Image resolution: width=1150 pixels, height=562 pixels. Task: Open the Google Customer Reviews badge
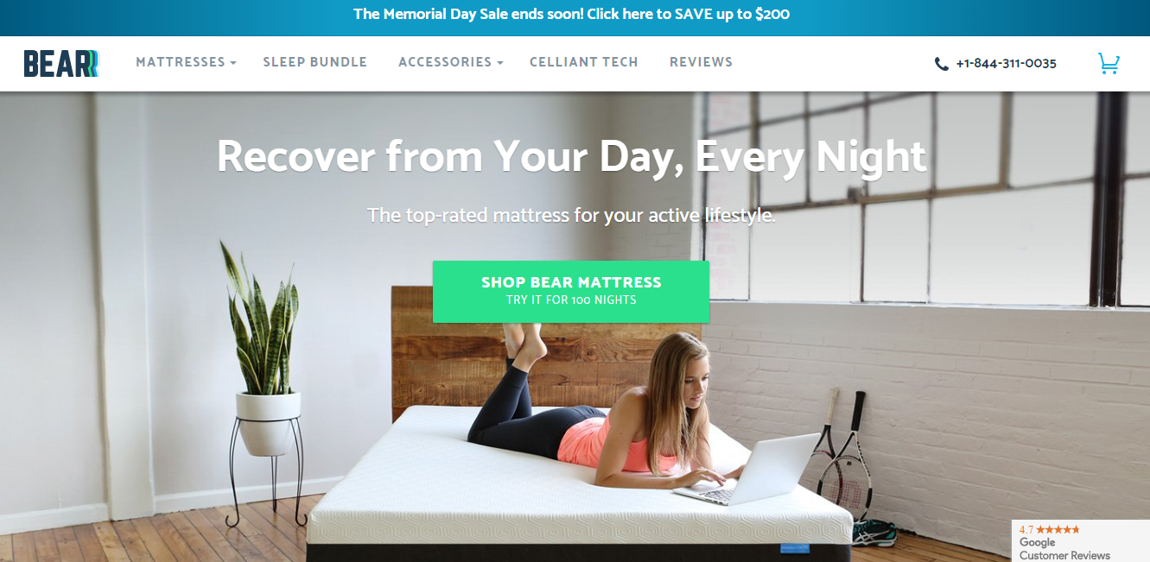point(1080,541)
